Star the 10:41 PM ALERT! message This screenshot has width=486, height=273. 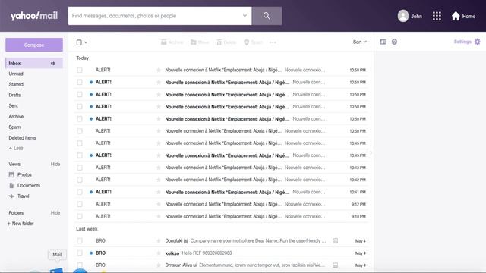pos(159,192)
